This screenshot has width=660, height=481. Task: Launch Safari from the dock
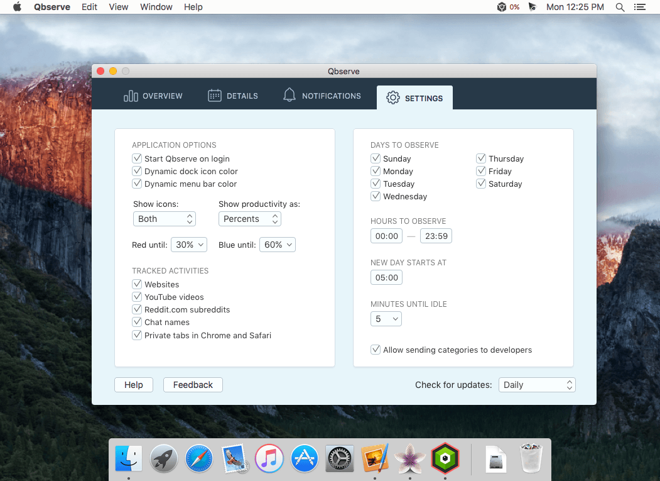tap(199, 458)
